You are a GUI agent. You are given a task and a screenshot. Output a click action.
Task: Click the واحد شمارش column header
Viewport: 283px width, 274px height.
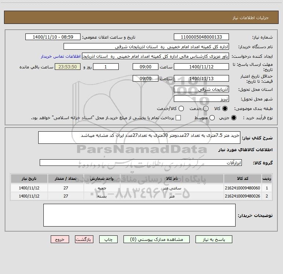(x=102, y=178)
